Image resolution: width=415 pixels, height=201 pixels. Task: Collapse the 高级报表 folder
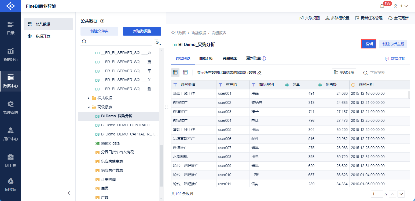click(89, 107)
